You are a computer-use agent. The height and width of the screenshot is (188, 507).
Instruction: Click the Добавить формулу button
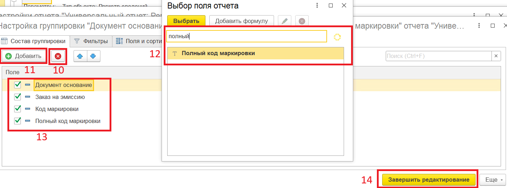pyautogui.click(x=241, y=21)
